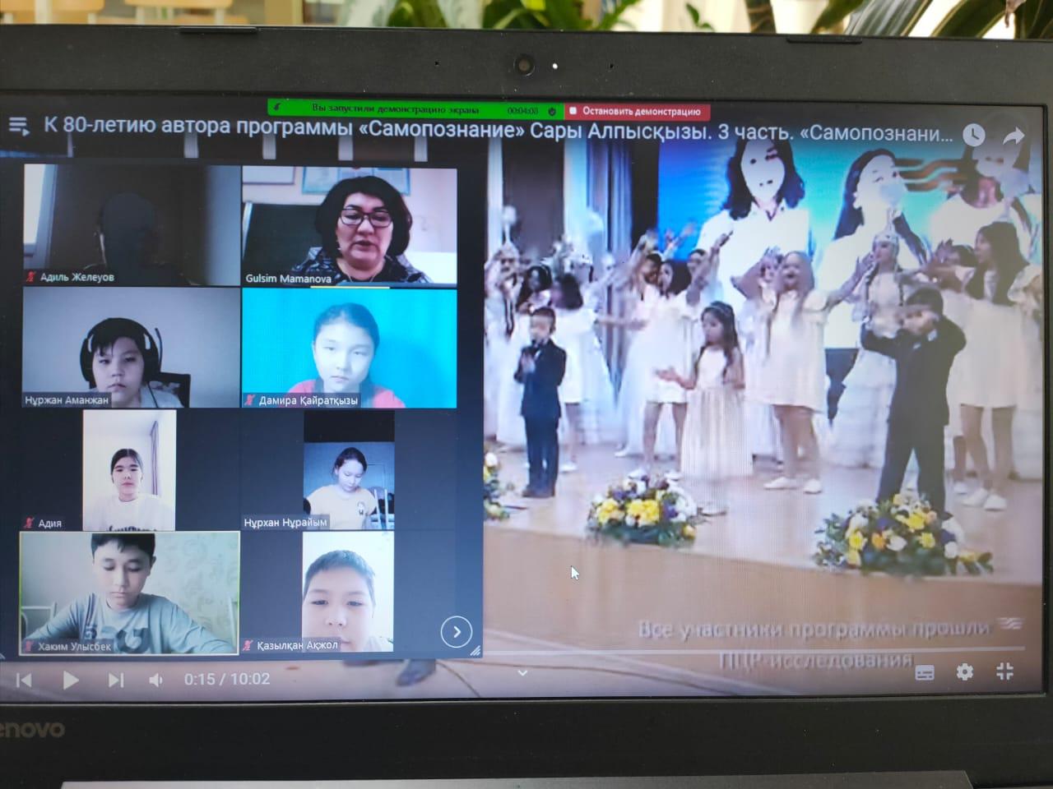Open the YouTube playlist queue icon
Viewport: 1053px width, 789px height.
pyautogui.click(x=19, y=126)
